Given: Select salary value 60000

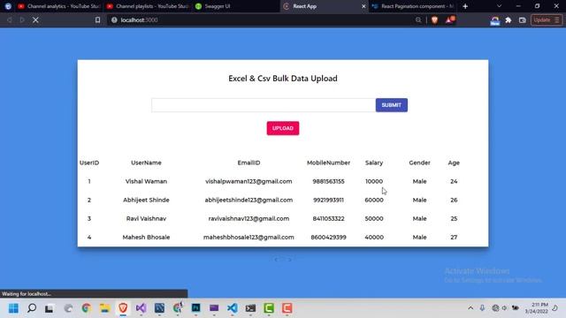Looking at the screenshot, I should coord(374,201).
